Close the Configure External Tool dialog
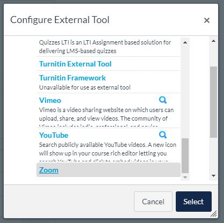The height and width of the screenshot is (223, 224). tap(207, 20)
